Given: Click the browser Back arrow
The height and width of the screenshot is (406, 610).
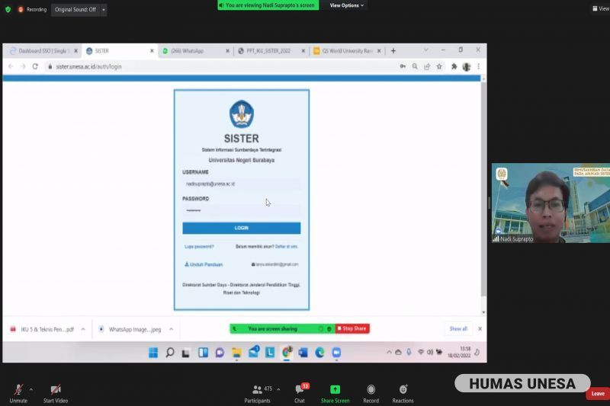Looking at the screenshot, I should (x=11, y=66).
